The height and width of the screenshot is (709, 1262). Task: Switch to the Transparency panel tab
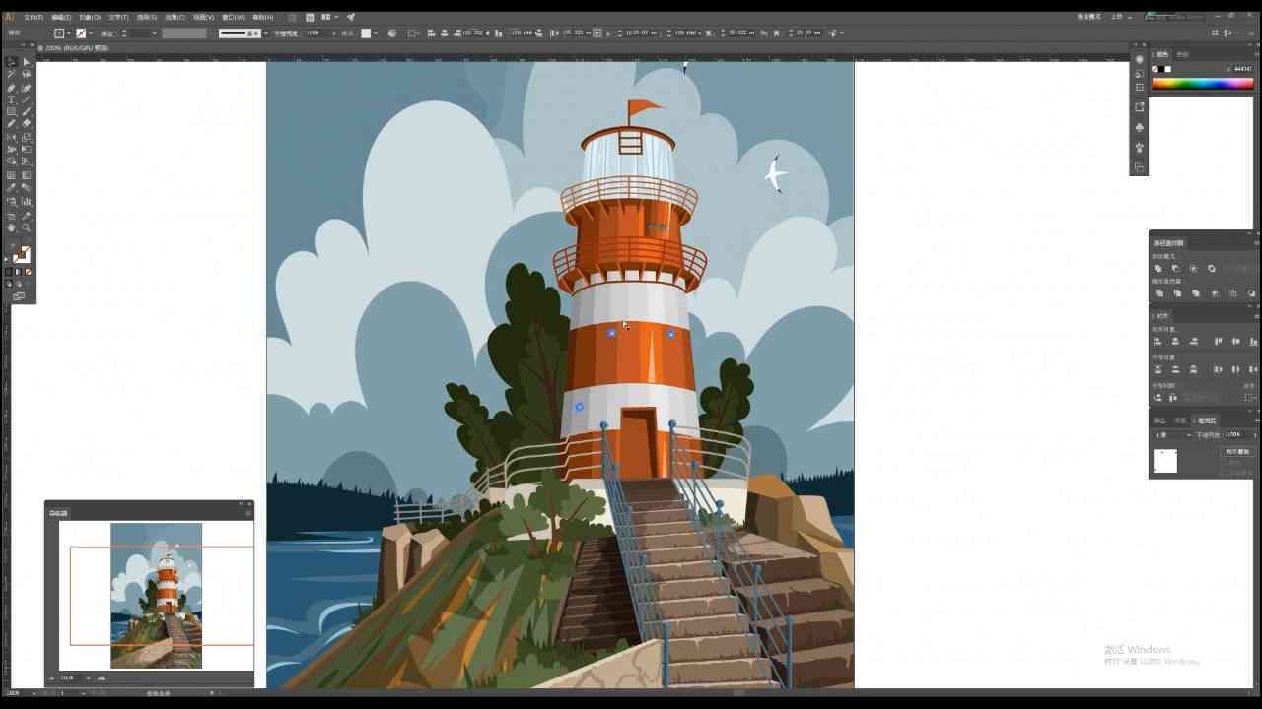pyautogui.click(x=1206, y=420)
